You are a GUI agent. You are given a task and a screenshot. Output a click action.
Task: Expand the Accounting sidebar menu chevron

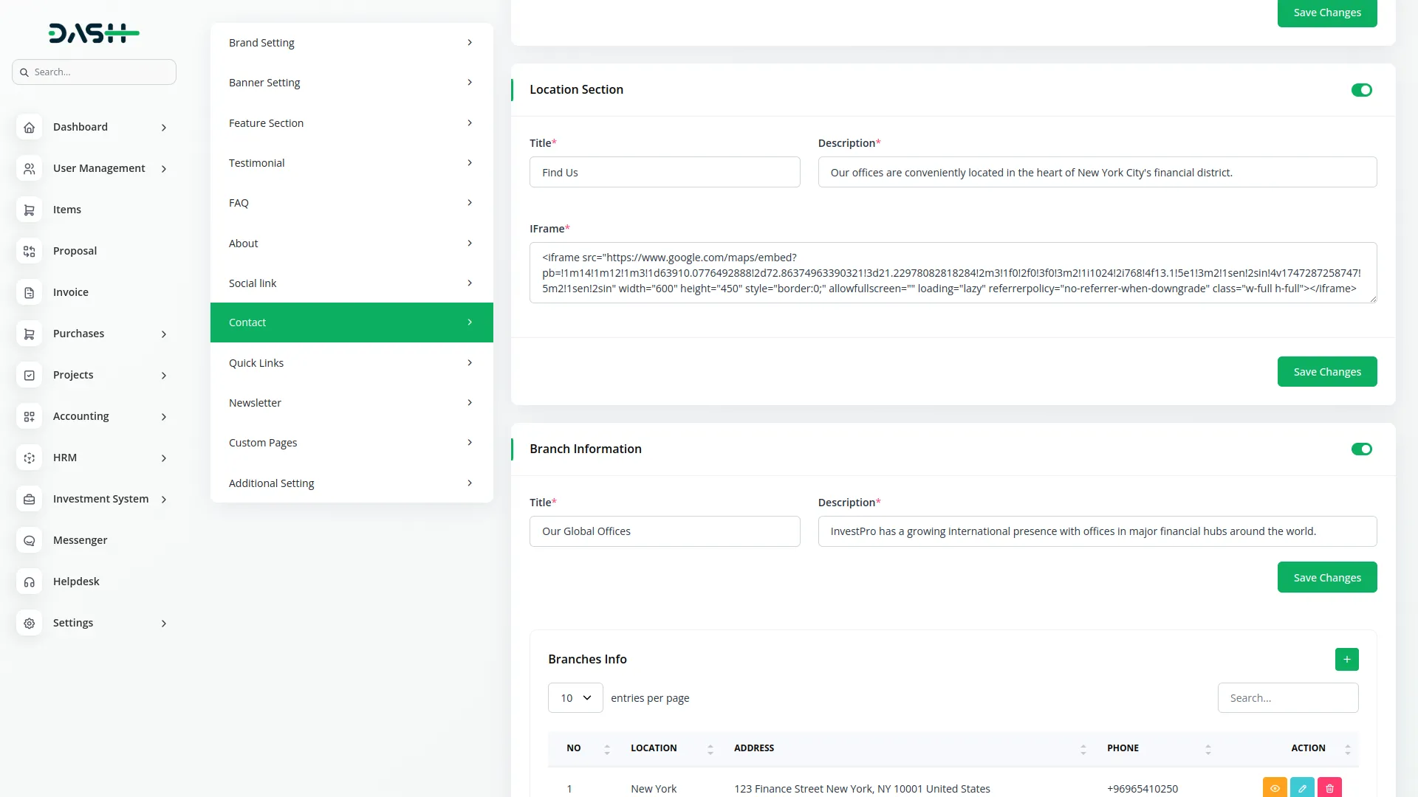tap(164, 417)
